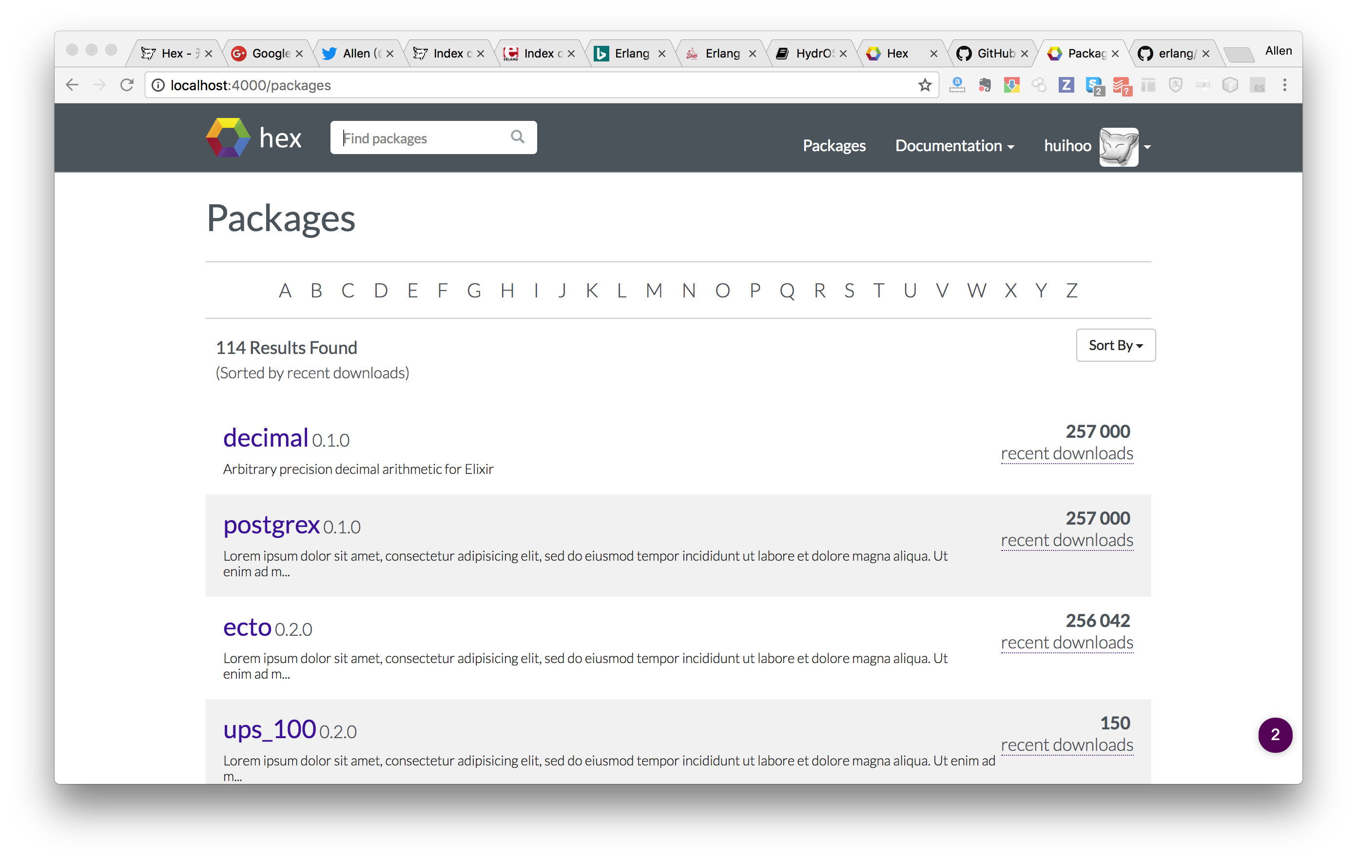Image resolution: width=1357 pixels, height=862 pixels.
Task: Switch to the Allen Twitter tab
Action: pos(356,54)
